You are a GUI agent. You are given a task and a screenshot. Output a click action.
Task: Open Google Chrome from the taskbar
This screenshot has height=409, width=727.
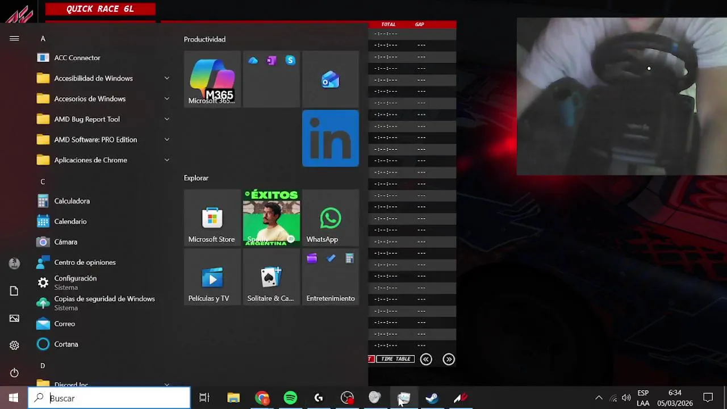tap(262, 398)
